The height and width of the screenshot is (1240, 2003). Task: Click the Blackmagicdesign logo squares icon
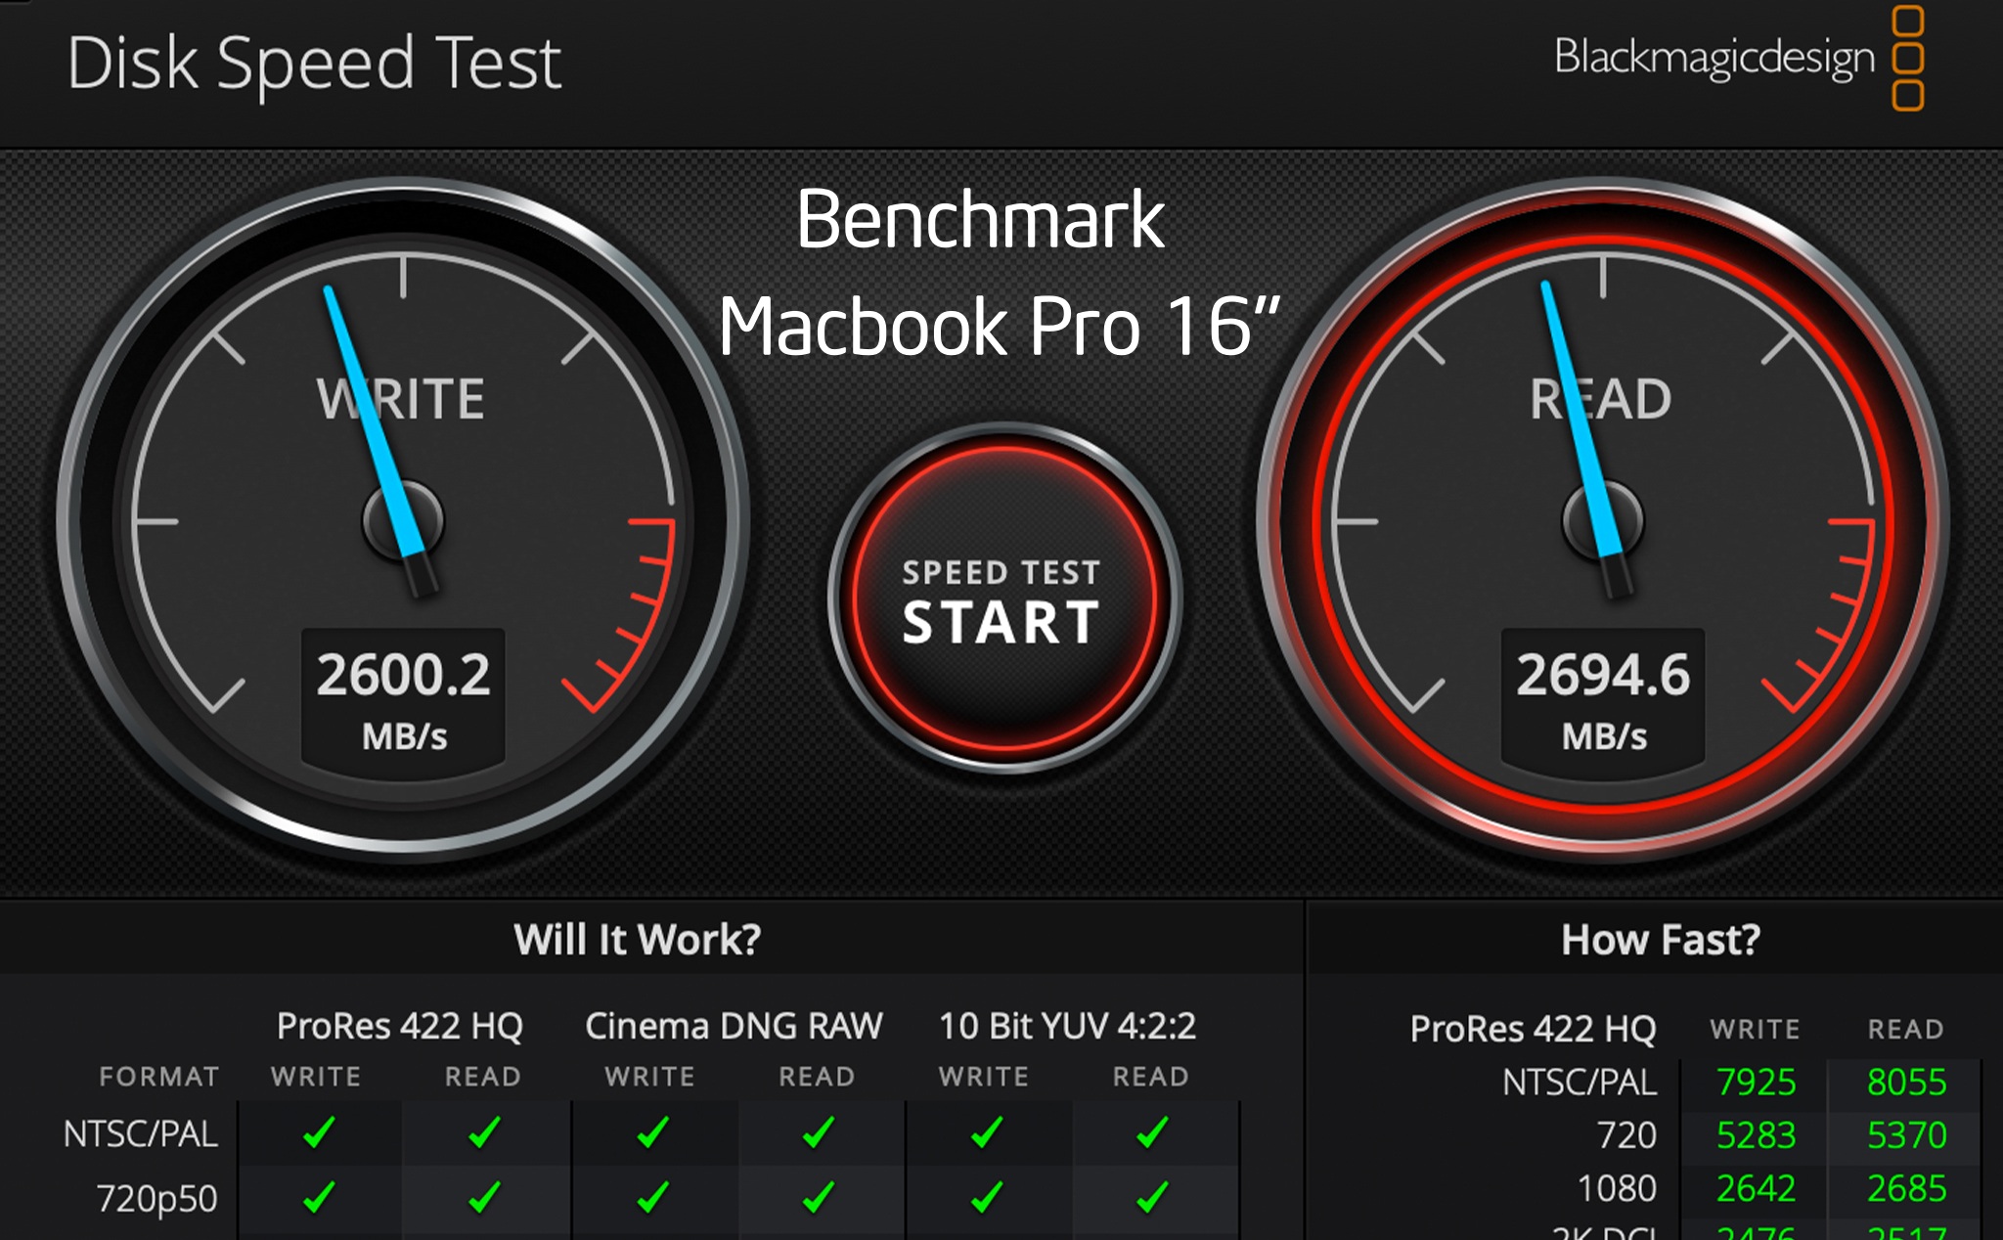point(1907,59)
